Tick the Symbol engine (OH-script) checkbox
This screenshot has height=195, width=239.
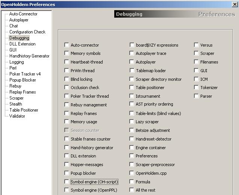(67, 182)
